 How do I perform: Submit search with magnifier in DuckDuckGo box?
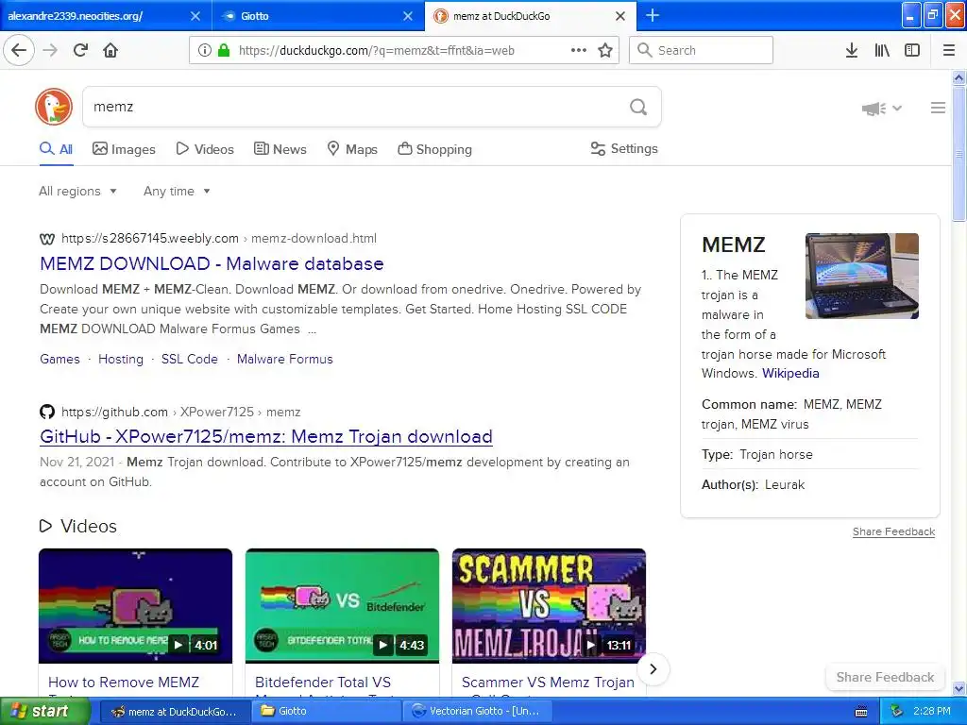pos(638,108)
